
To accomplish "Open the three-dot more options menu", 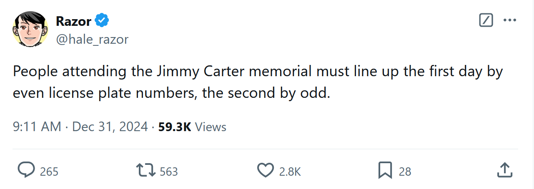I will (510, 20).
